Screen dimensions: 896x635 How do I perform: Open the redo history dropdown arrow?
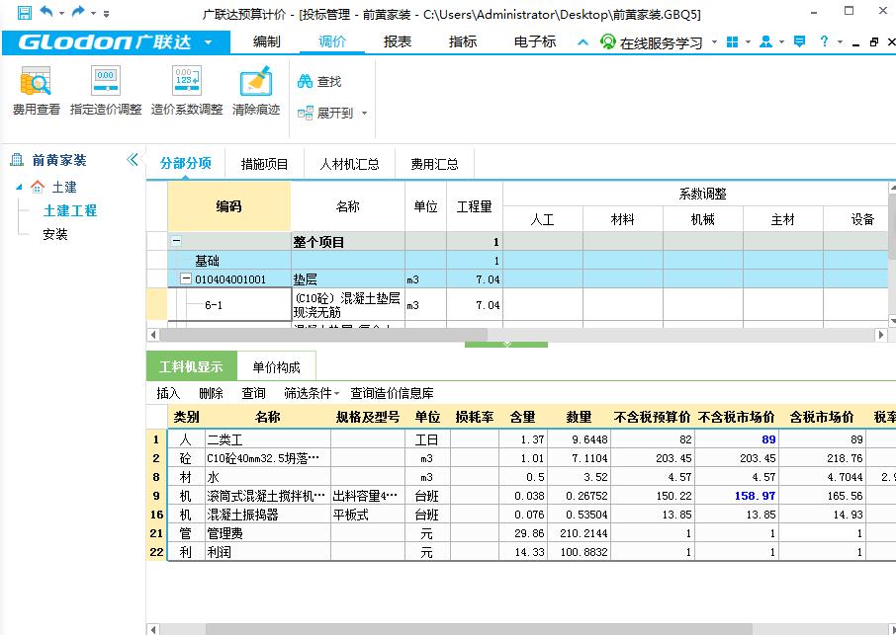click(93, 13)
